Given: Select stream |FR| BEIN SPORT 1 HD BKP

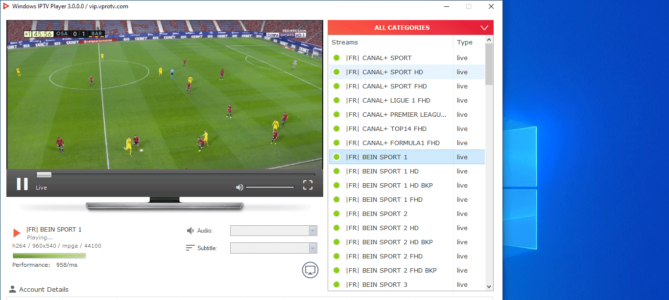Looking at the screenshot, I should [406, 185].
